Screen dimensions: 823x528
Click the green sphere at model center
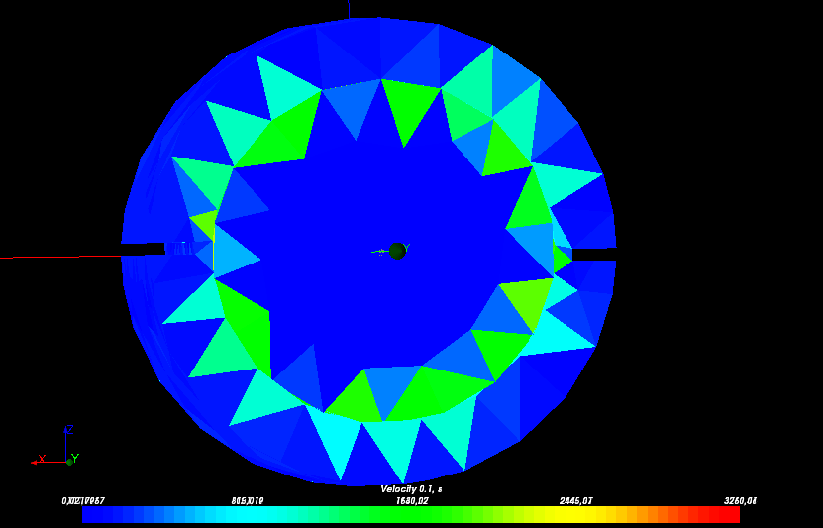[x=397, y=251]
